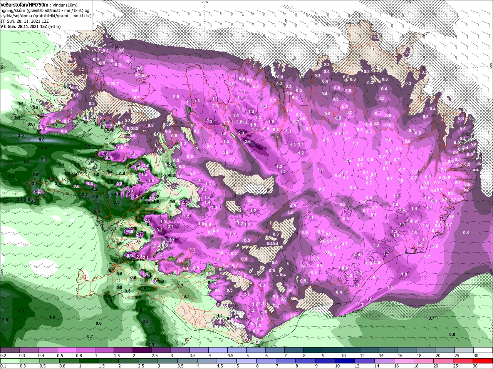
Task: Click the 'IT: Sun. 28. 11. 2021 12Z' line
Action: [x=25, y=21]
